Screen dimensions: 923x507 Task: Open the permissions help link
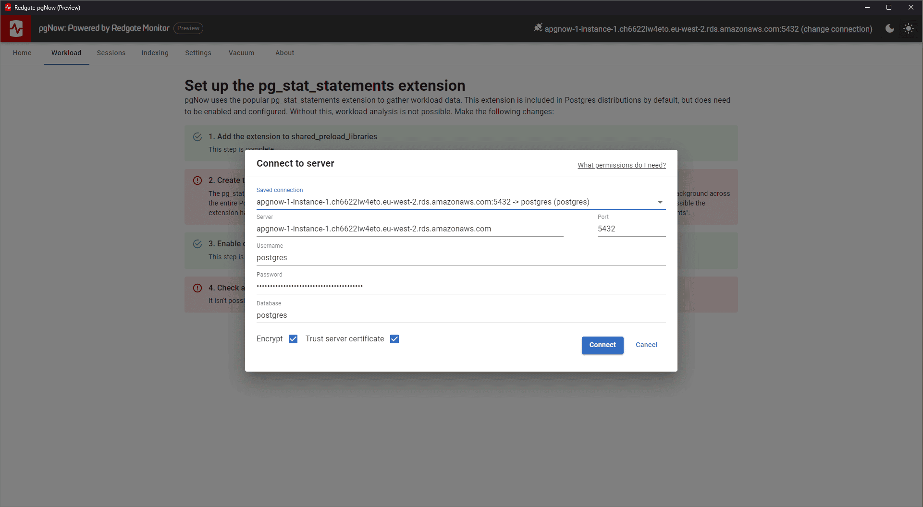[621, 165]
